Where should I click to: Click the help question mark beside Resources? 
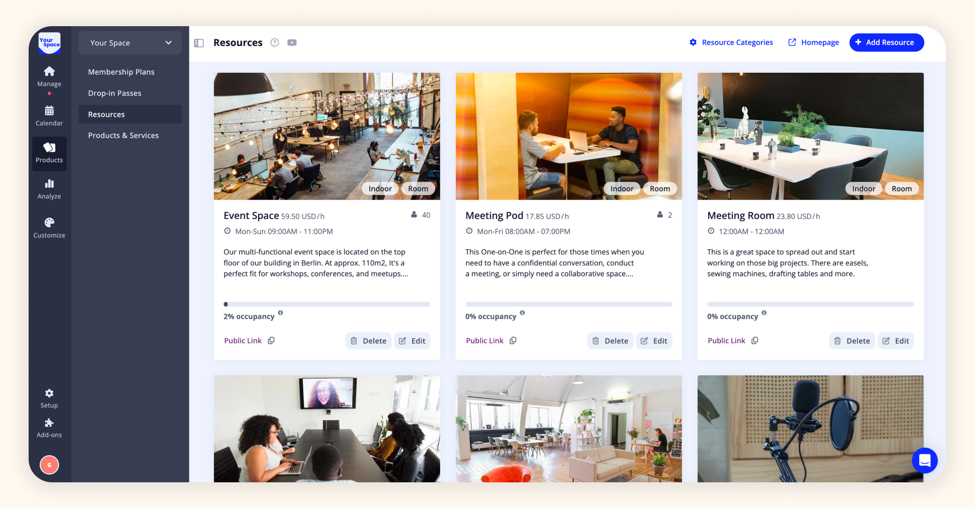[x=275, y=43]
